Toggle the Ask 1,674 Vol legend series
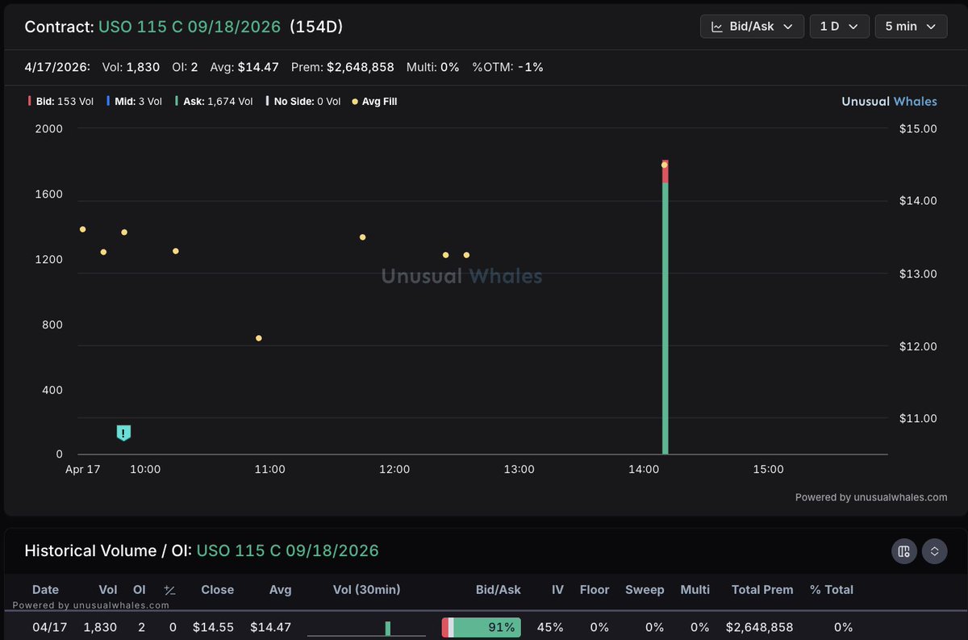 point(214,102)
